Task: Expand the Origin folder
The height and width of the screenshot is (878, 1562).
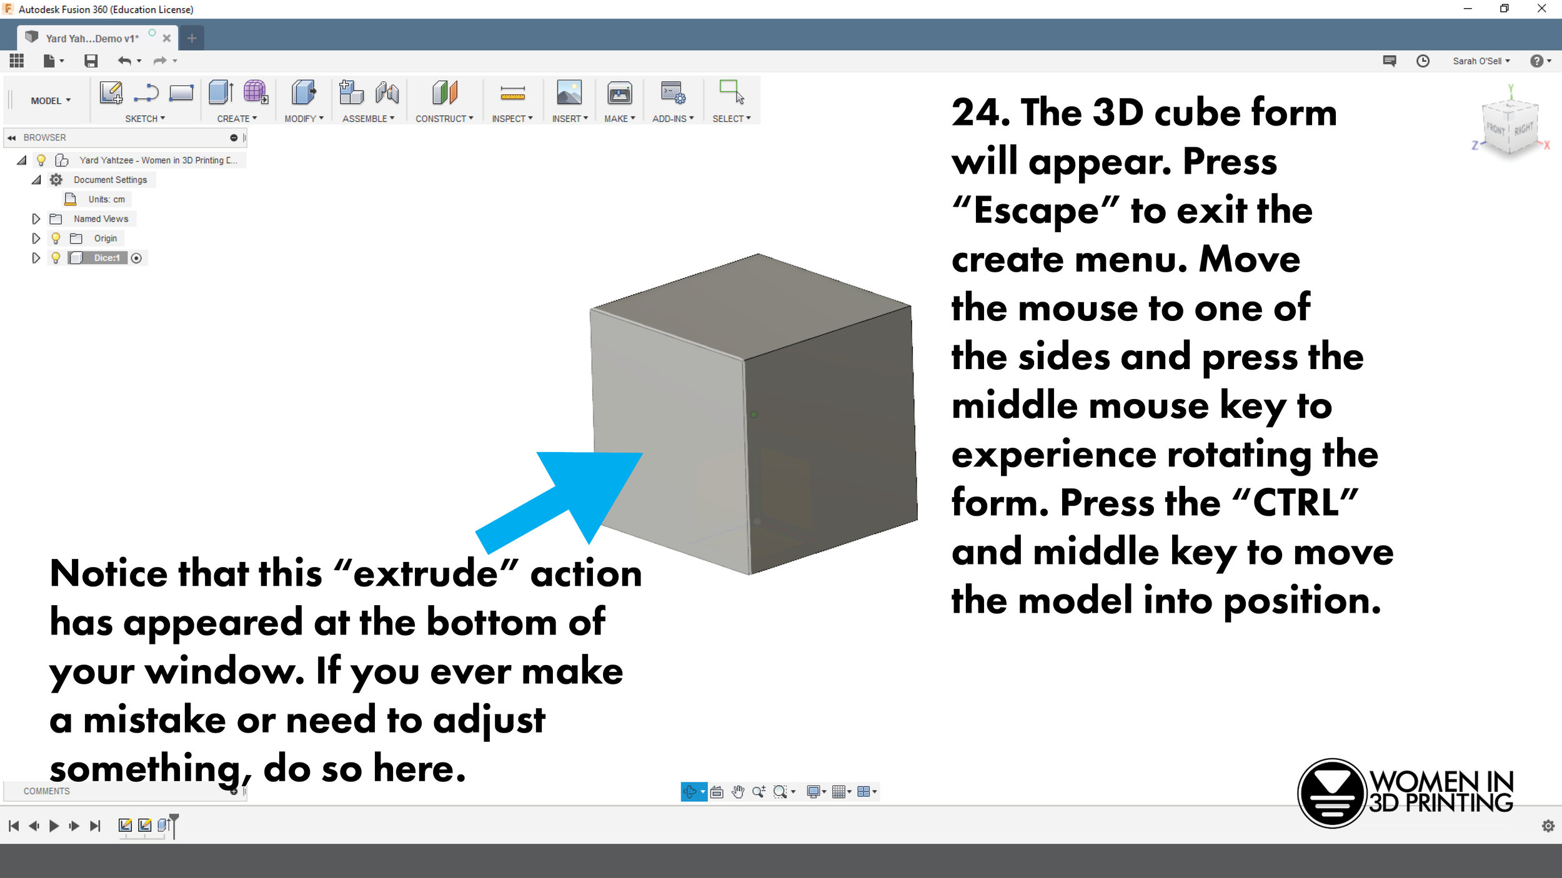Action: (x=36, y=239)
